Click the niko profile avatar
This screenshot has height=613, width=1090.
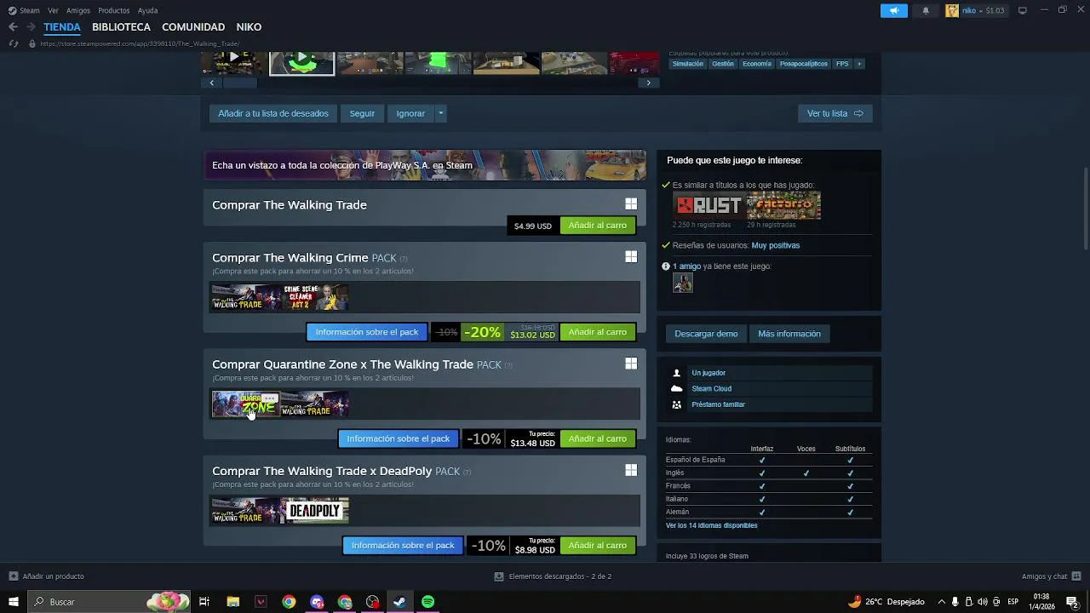click(x=952, y=11)
